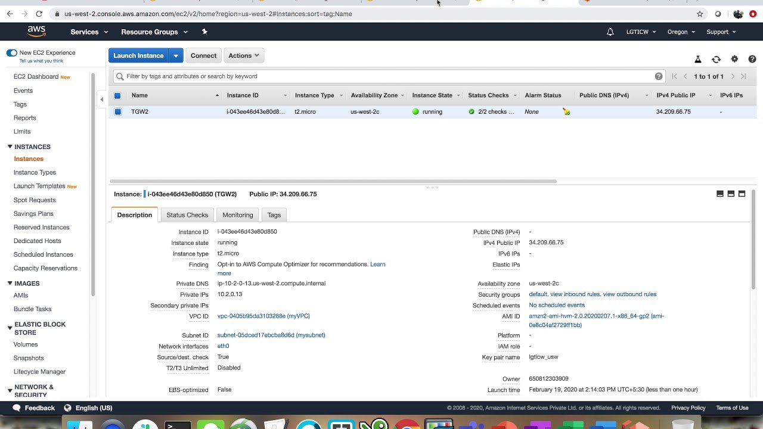Image resolution: width=763 pixels, height=429 pixels.
Task: Go to previous page of results
Action: (686, 76)
